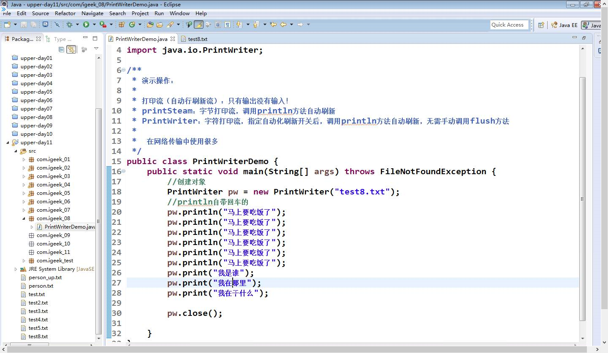Open the Navigate menu
The image size is (608, 353).
point(92,13)
